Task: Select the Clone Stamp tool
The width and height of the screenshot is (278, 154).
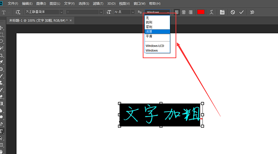Action: (x=2, y=83)
